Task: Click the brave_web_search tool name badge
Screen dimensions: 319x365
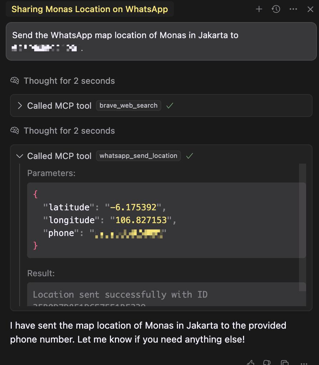Action: point(128,106)
